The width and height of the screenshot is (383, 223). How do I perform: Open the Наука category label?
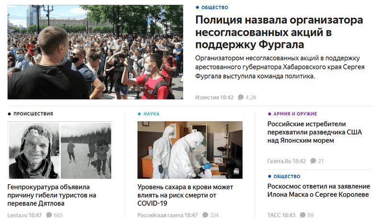(x=151, y=114)
